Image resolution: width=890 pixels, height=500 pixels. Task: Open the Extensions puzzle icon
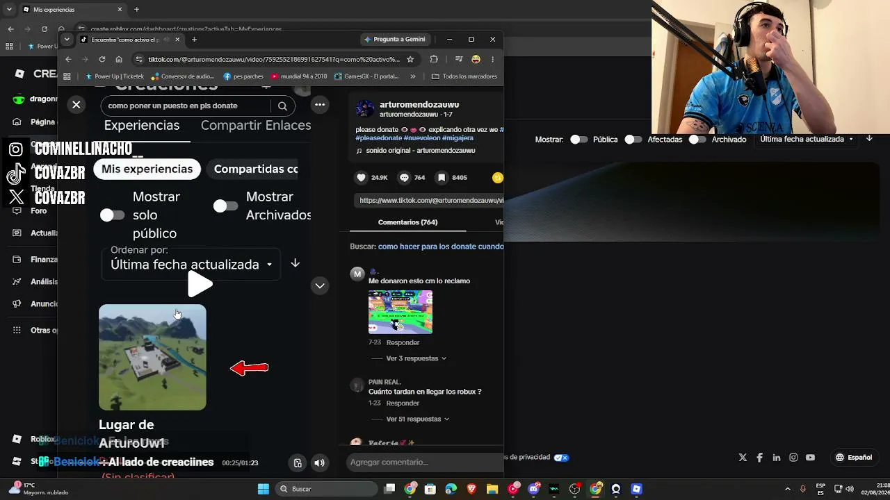pos(434,60)
